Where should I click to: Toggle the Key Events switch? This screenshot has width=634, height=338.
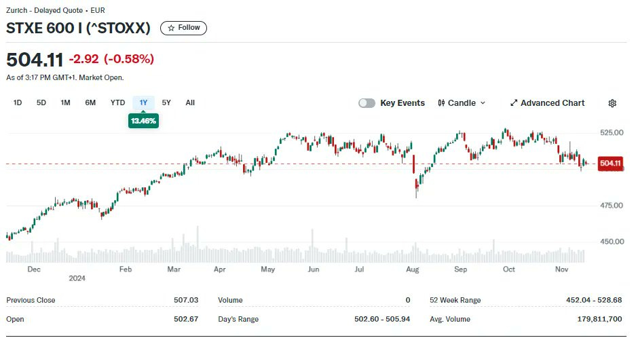367,103
